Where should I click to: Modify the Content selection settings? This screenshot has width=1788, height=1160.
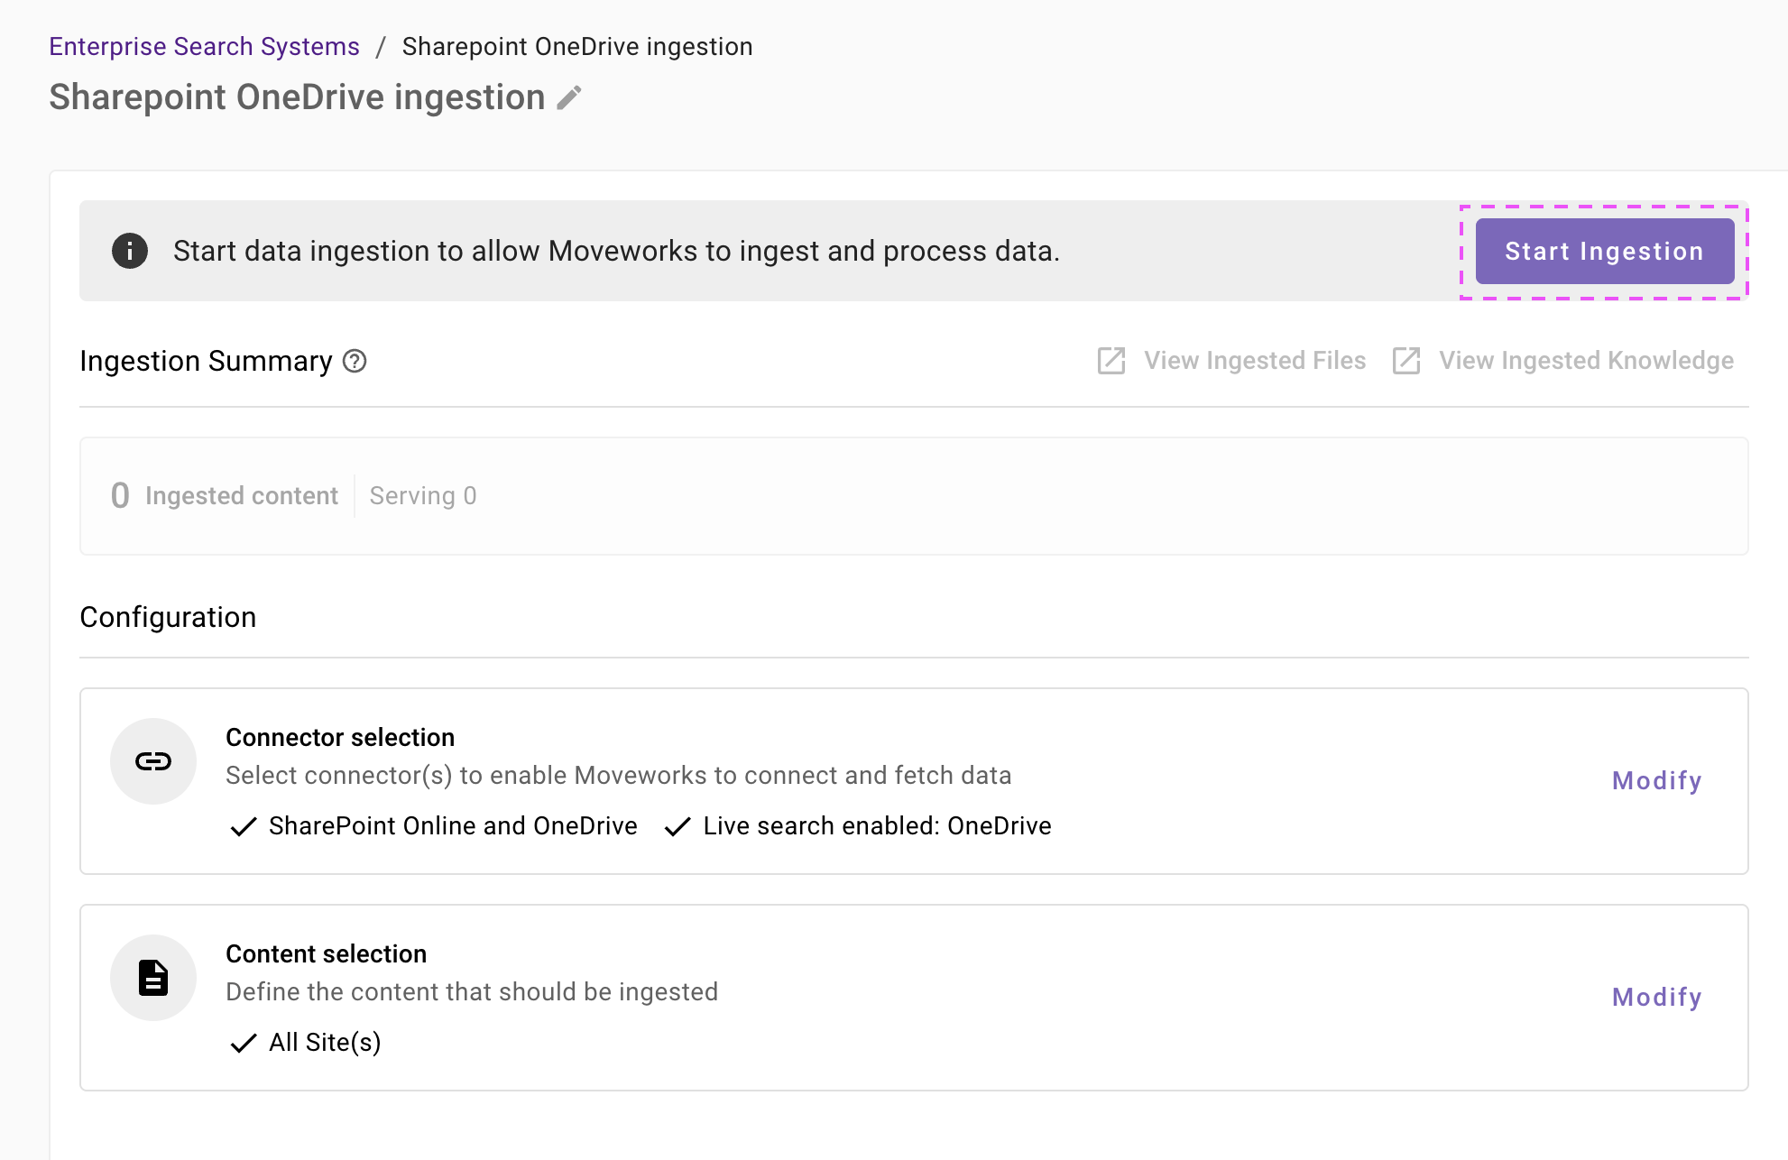(x=1656, y=997)
